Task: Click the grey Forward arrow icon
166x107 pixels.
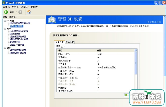Action: [20, 12]
